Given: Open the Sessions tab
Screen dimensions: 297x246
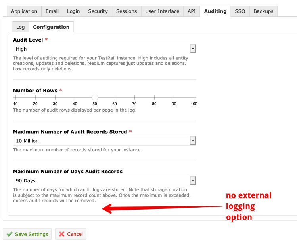Looking at the screenshot, I should click(x=126, y=11).
